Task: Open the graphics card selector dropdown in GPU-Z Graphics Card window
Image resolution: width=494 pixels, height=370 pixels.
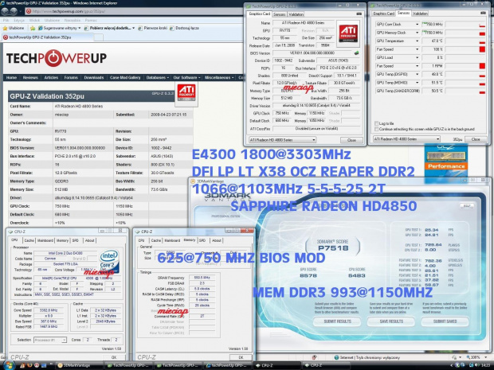Action: [282, 140]
